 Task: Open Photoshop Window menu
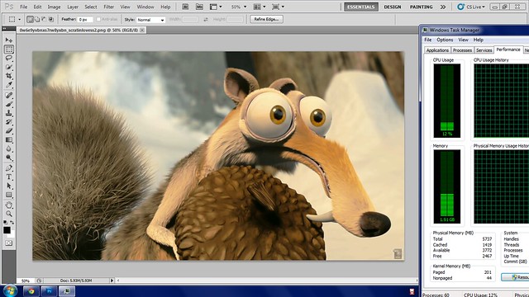[145, 7]
